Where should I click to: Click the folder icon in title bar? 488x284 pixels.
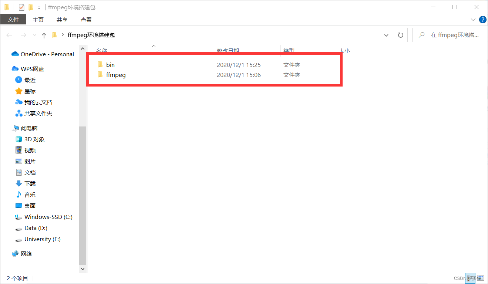[7, 7]
